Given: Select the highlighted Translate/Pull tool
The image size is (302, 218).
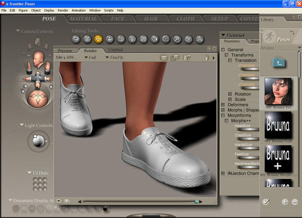Looking at the screenshot, I should click(98, 39).
